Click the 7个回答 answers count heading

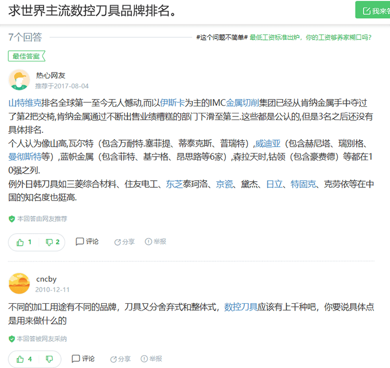25,37
